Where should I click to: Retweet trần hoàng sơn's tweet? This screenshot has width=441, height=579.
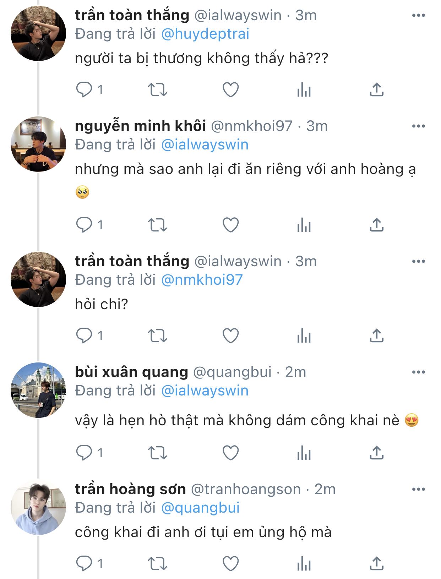tap(157, 564)
